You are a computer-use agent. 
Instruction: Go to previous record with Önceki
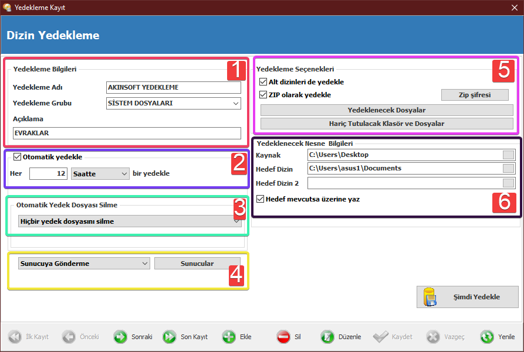[80, 337]
